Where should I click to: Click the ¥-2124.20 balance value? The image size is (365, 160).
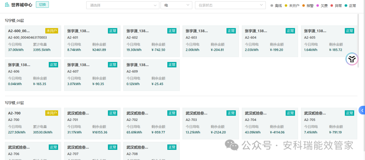click(218, 132)
